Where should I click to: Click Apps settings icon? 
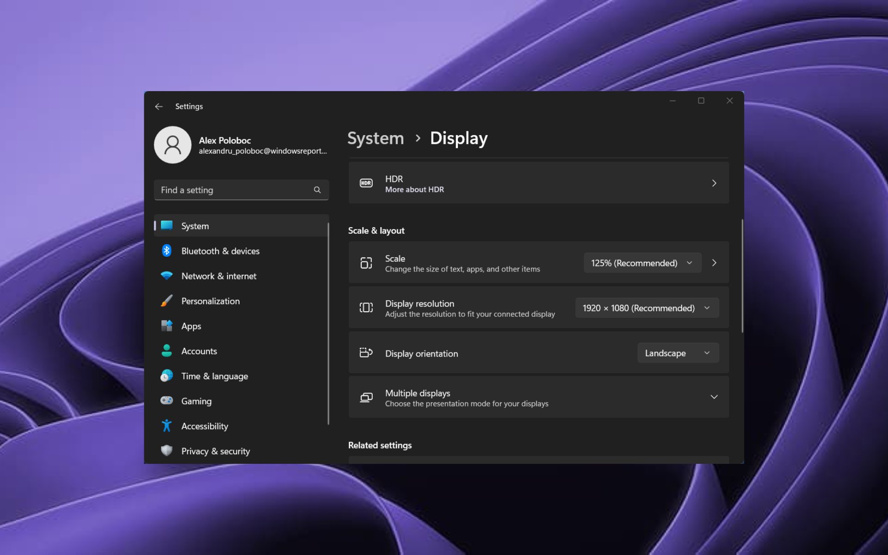[167, 326]
